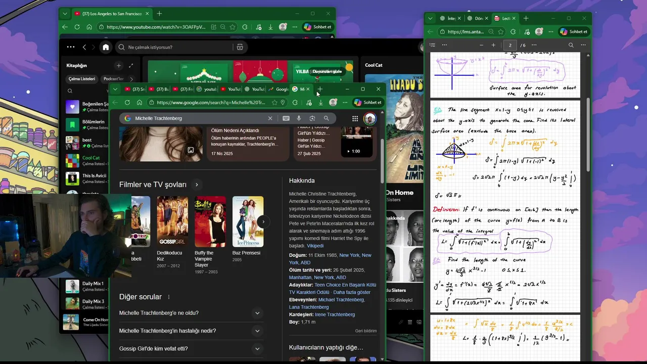Open Google's on-screen keyboard input tool
The height and width of the screenshot is (364, 647).
coord(286,118)
